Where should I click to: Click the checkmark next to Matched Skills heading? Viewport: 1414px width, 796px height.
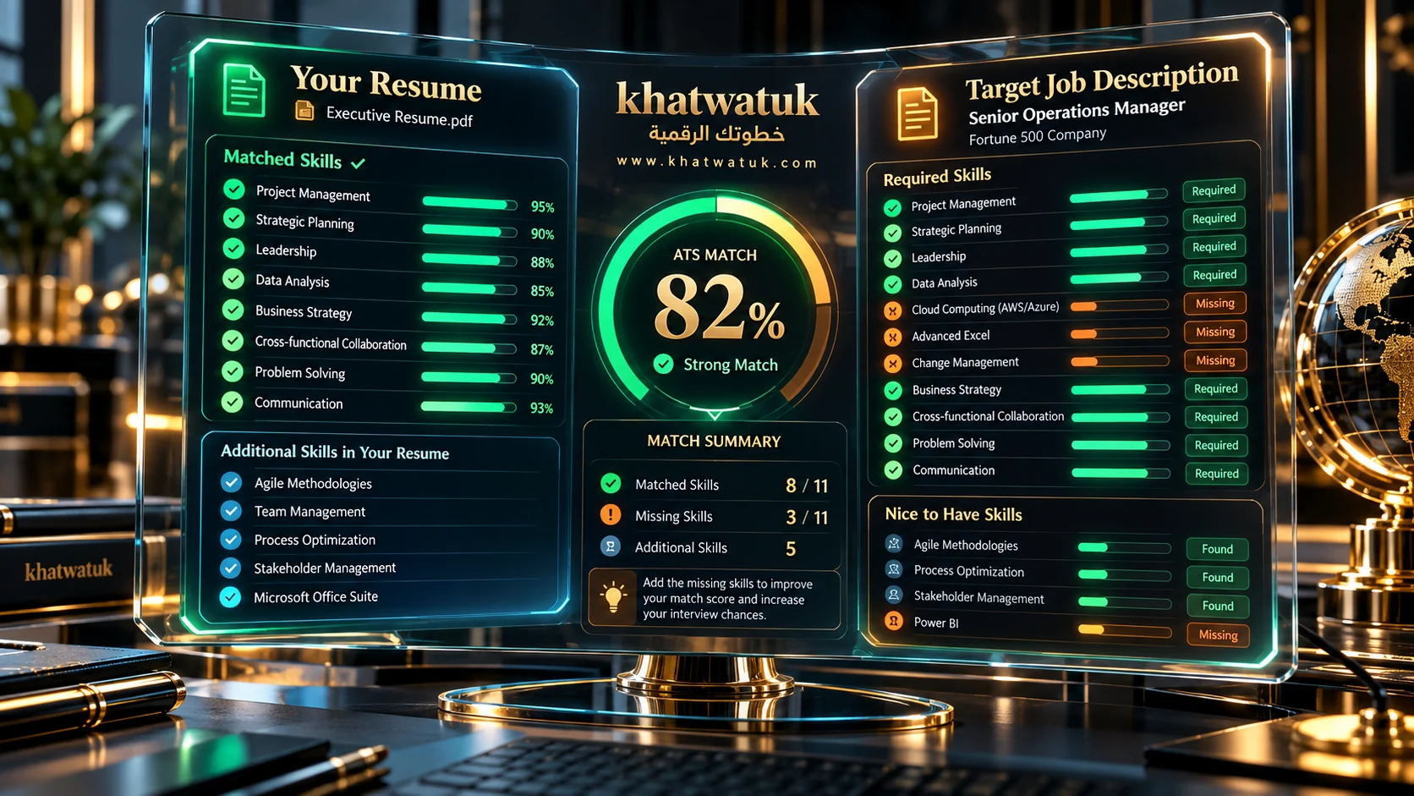(x=358, y=163)
